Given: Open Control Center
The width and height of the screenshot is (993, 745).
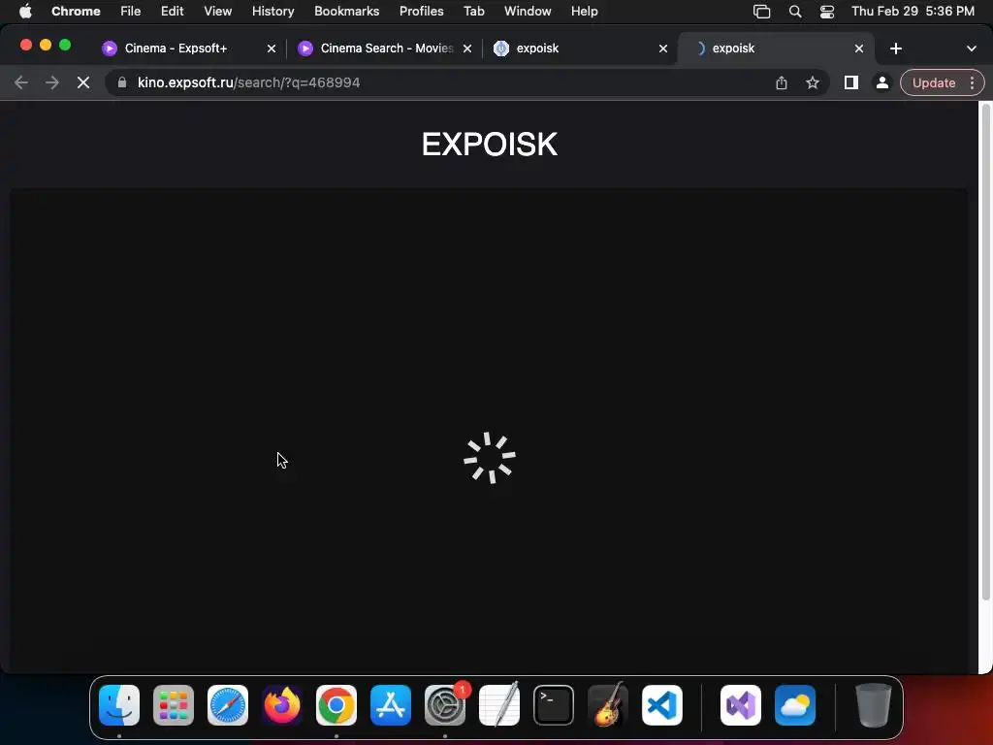Looking at the screenshot, I should tap(827, 12).
